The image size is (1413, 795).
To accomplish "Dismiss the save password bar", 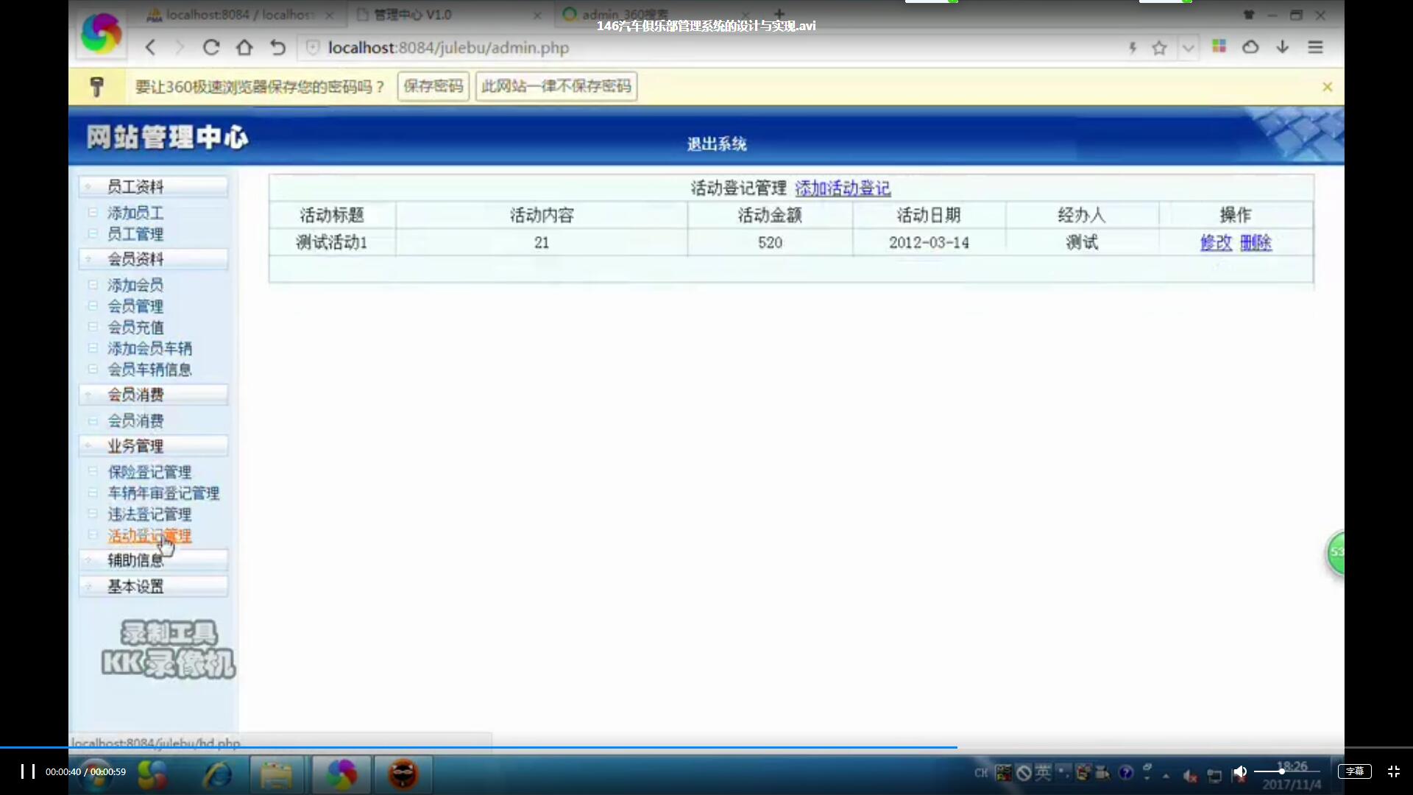I will pyautogui.click(x=1327, y=87).
